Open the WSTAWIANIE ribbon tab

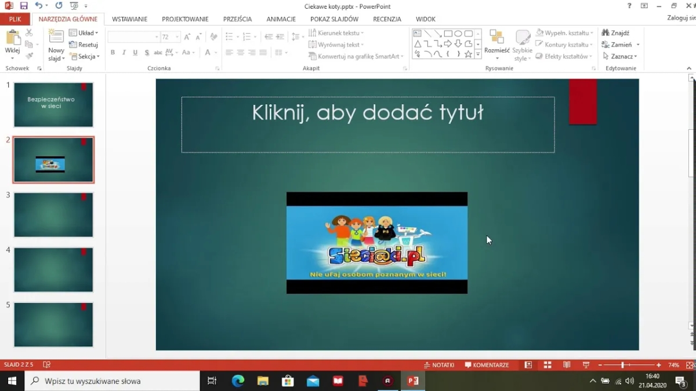click(x=129, y=19)
